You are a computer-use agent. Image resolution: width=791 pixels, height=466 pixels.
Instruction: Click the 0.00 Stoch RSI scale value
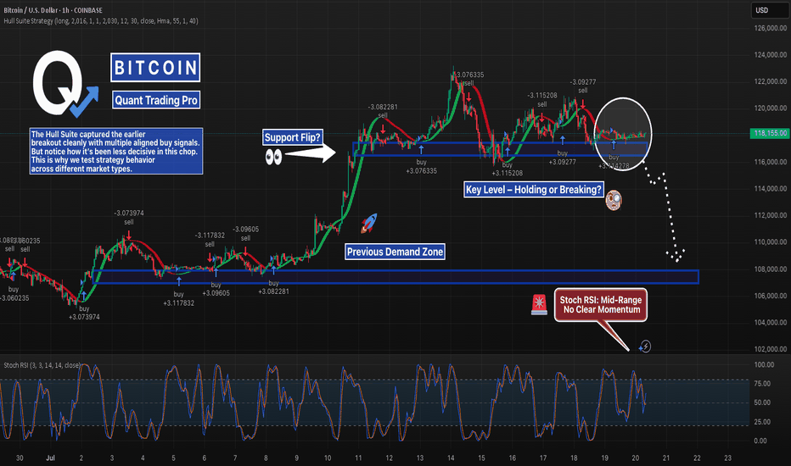pos(760,441)
